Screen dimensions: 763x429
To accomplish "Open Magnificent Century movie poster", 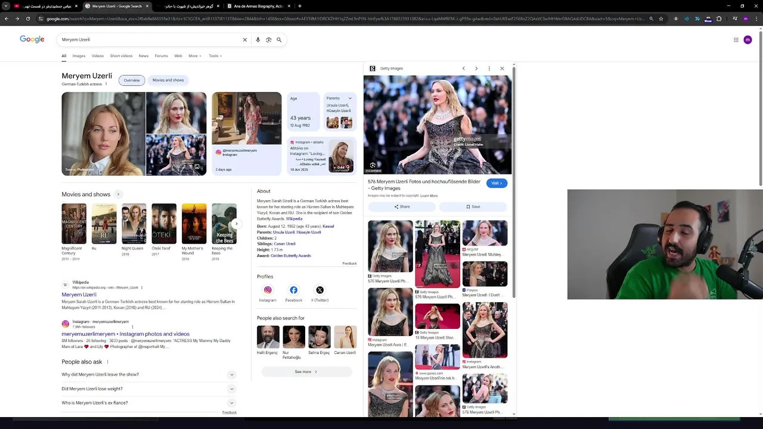I will 74,223.
